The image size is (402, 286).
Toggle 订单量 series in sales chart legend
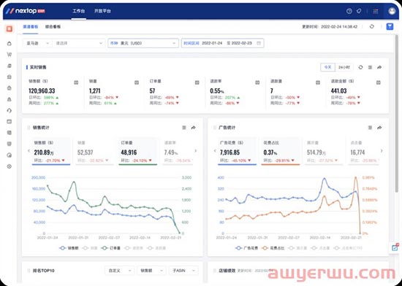[110, 248]
